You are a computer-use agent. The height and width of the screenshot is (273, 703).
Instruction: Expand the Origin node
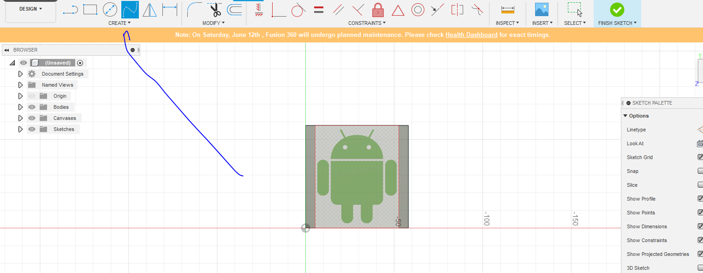[x=20, y=96]
